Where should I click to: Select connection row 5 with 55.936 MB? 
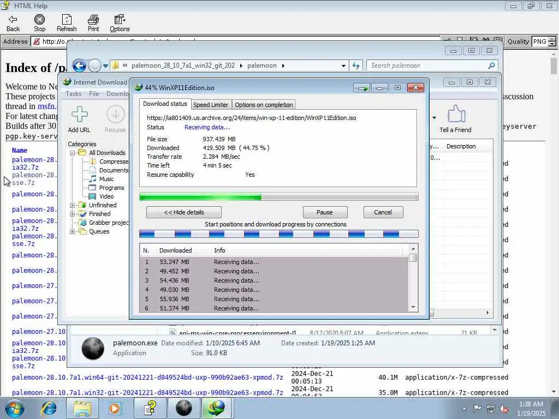[x=274, y=299]
